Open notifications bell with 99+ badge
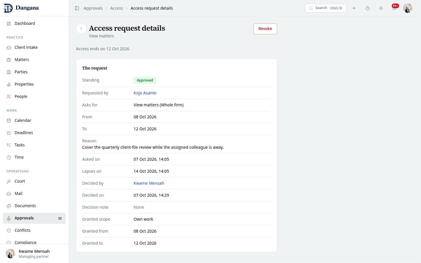Image resolution: width=421 pixels, height=263 pixels. point(394,8)
